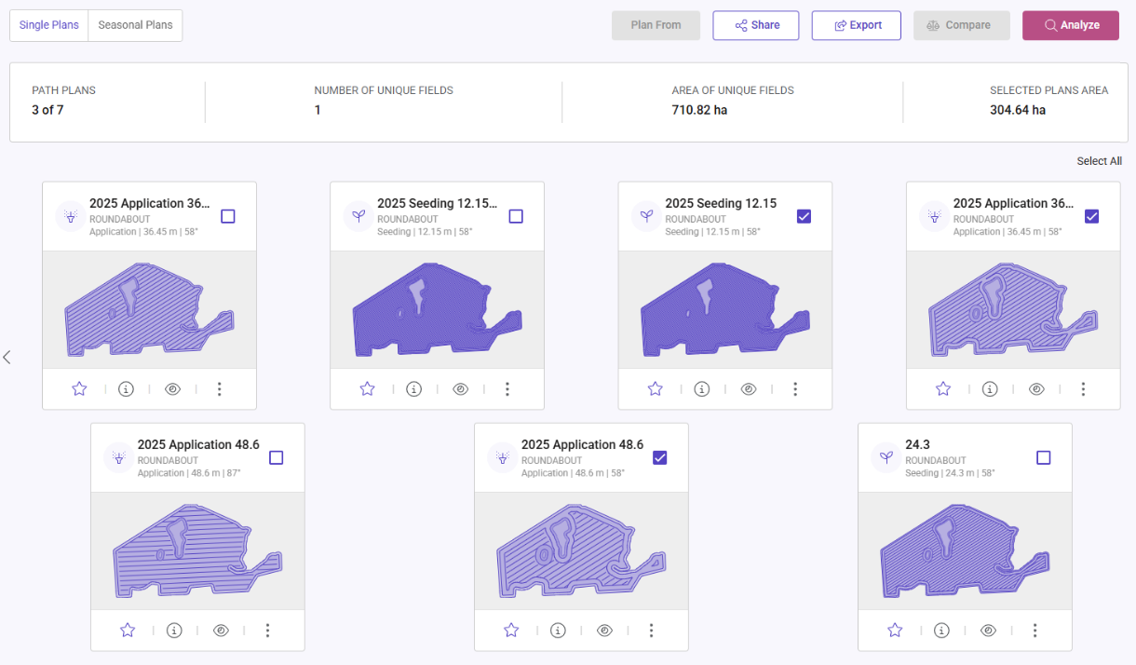Open more options for the 87° Application 48.6 plan

267,631
